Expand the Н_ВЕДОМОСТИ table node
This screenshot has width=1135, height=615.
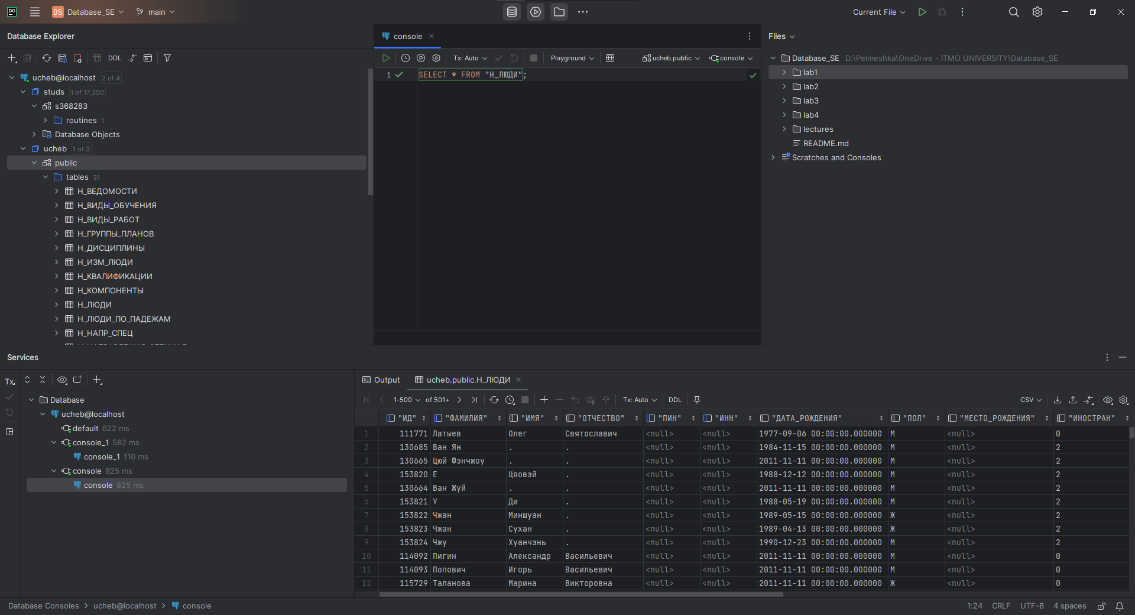click(x=57, y=191)
